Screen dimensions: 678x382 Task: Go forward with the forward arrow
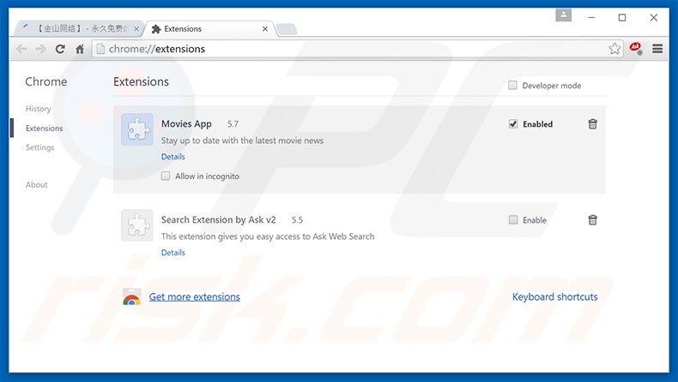pyautogui.click(x=40, y=49)
